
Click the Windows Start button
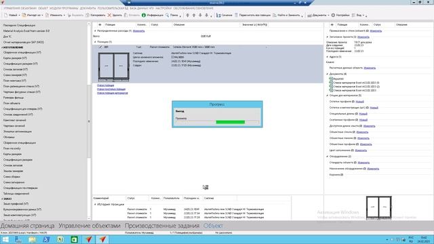tap(5, 239)
